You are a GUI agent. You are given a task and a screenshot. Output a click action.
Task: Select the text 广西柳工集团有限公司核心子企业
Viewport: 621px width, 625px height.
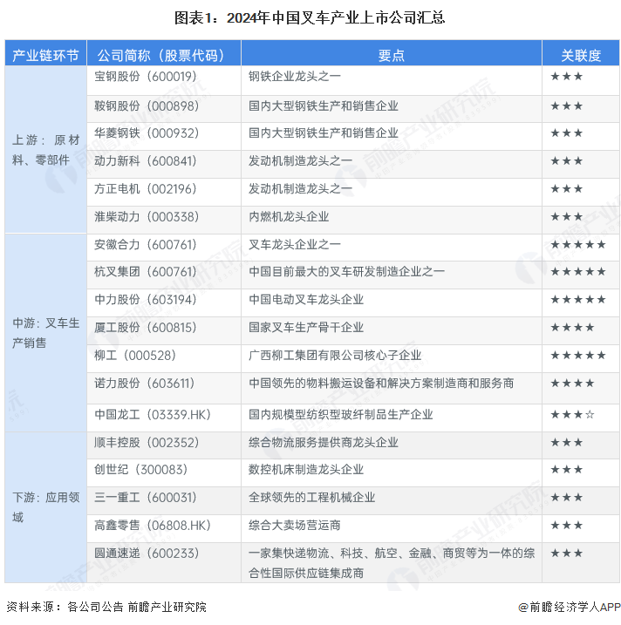pos(335,355)
